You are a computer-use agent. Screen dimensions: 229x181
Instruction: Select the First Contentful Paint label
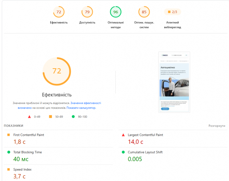[x=29, y=135]
